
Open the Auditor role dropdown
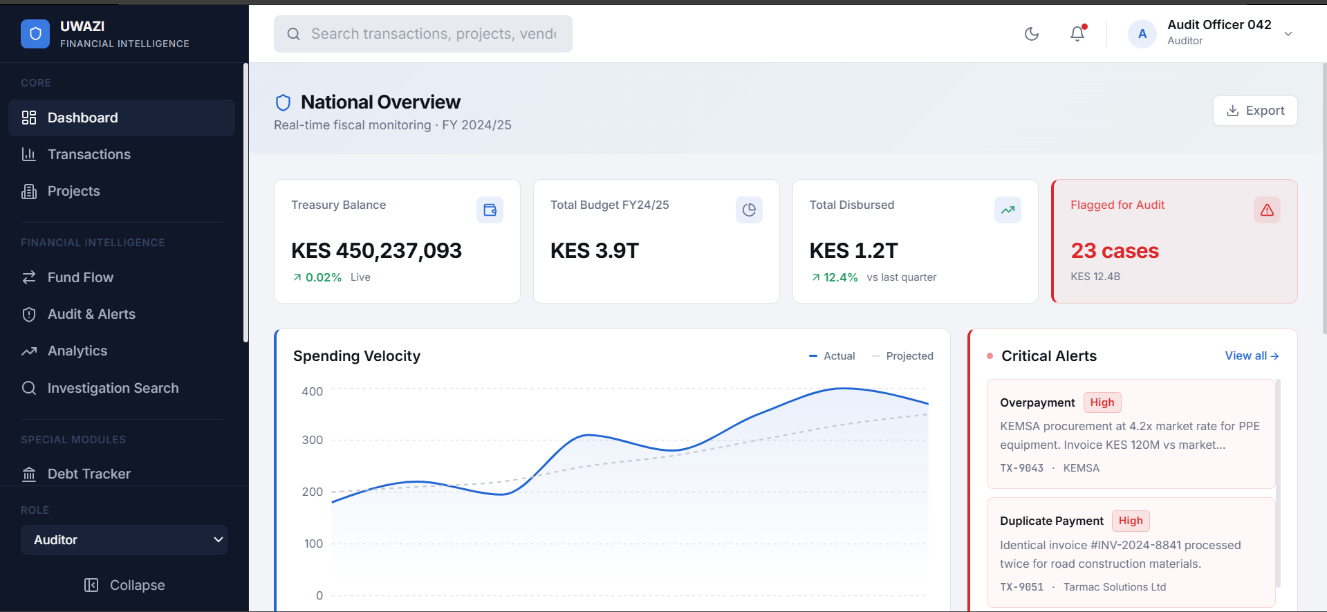[x=124, y=539]
